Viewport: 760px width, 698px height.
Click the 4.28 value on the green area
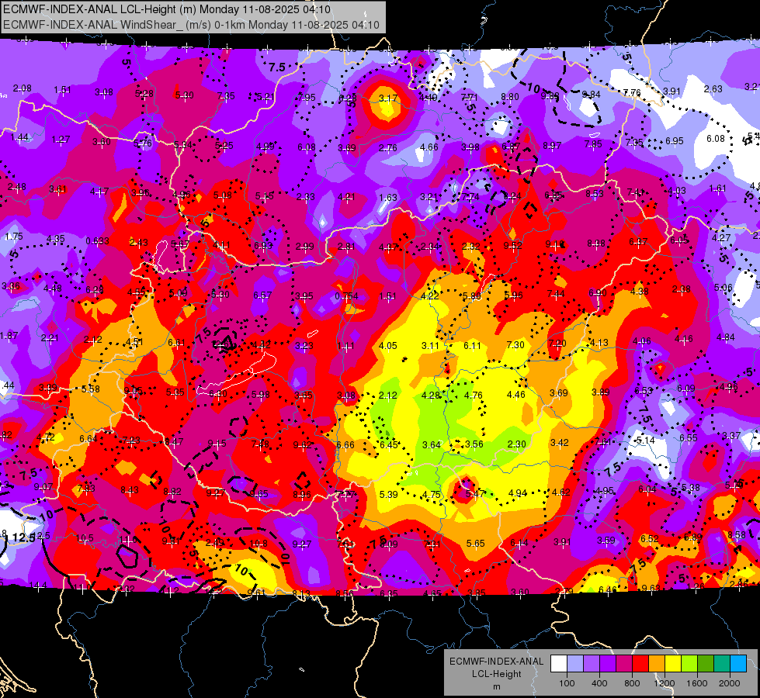tap(430, 395)
